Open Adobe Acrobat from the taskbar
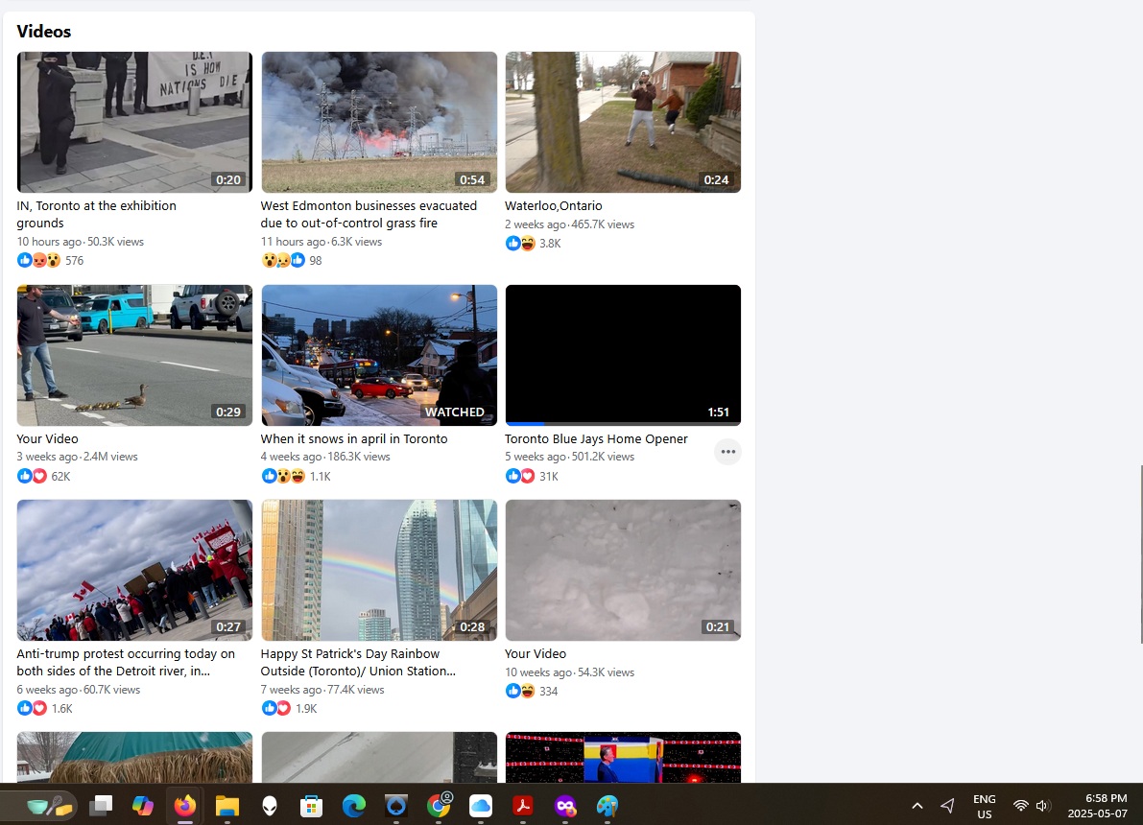This screenshot has width=1143, height=825. (x=523, y=805)
